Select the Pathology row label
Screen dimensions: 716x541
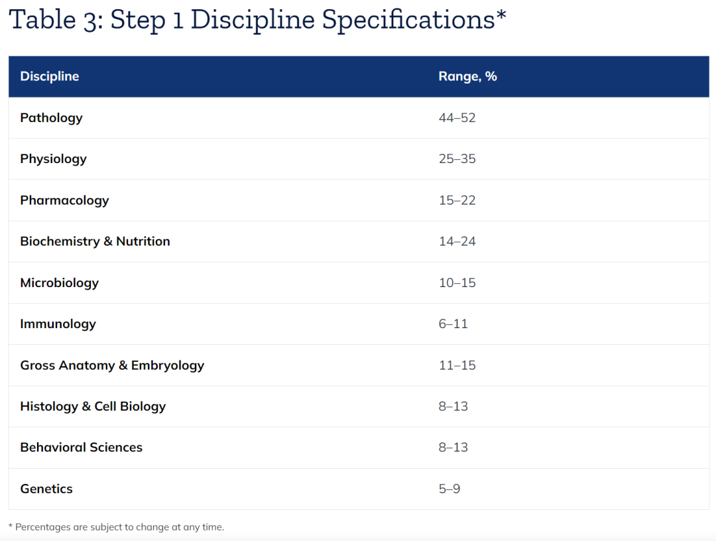(x=51, y=118)
